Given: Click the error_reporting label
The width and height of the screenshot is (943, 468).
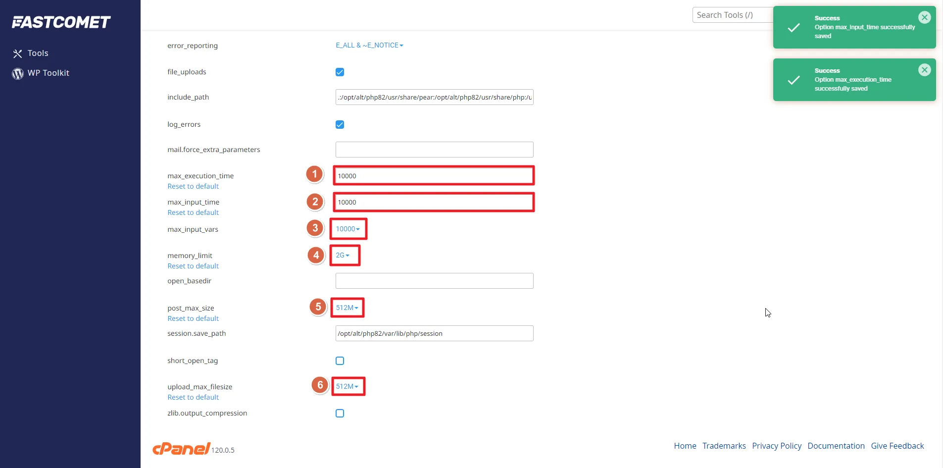Looking at the screenshot, I should [x=193, y=46].
